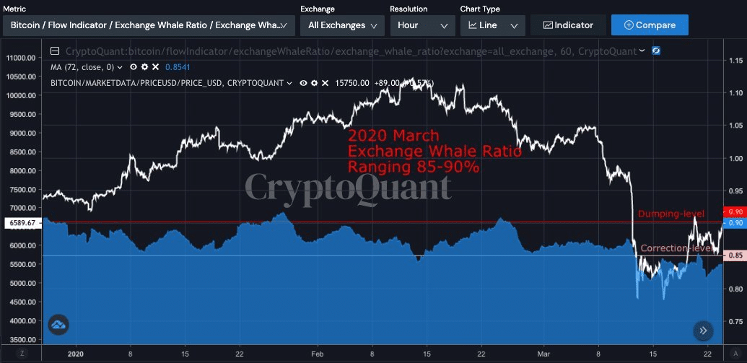Open settings gear for the PRICE_USD series
Viewport: 747px width, 363px height.
click(314, 83)
